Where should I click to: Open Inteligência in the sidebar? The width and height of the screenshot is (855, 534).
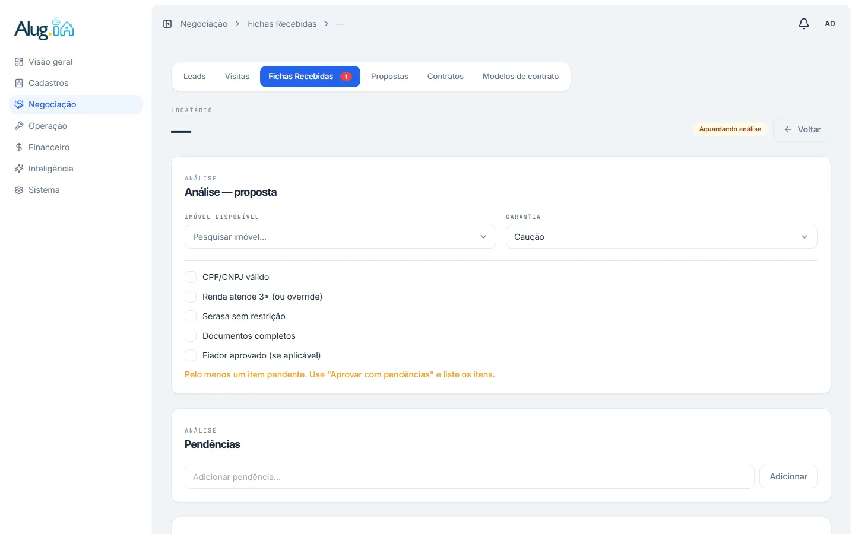76,169
